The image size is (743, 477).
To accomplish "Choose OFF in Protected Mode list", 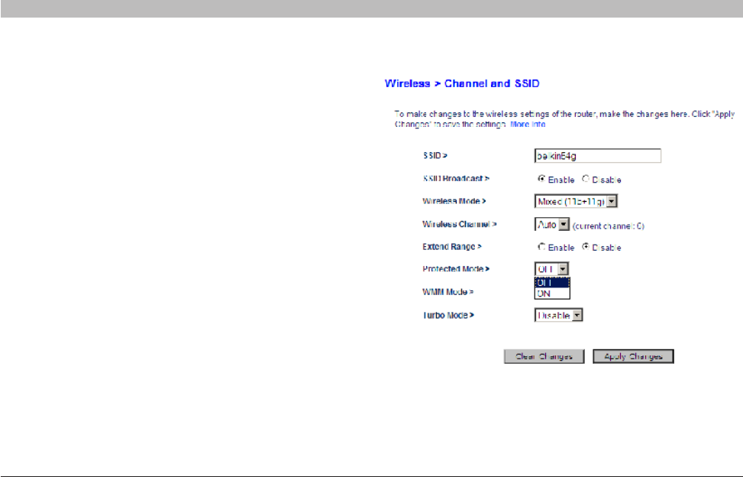I will [552, 282].
